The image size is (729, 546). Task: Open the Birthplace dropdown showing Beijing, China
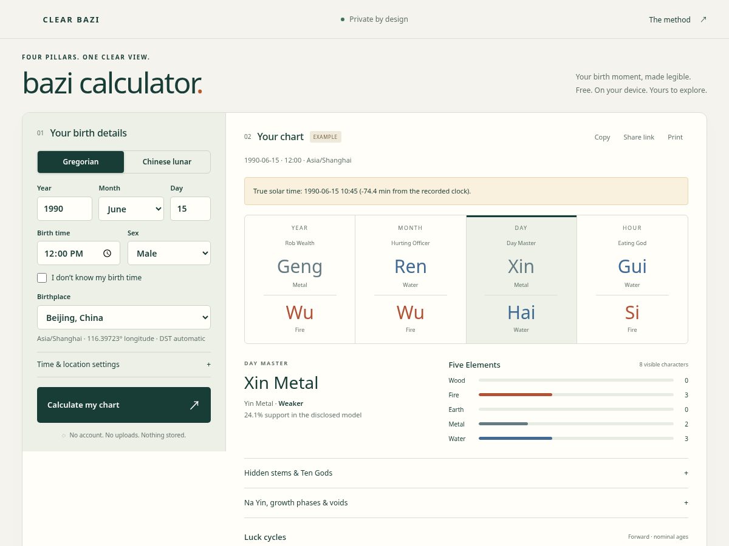(124, 317)
